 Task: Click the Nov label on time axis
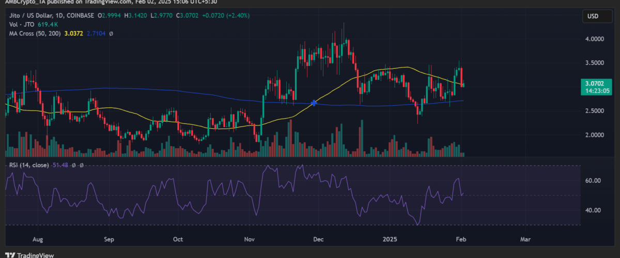250,239
